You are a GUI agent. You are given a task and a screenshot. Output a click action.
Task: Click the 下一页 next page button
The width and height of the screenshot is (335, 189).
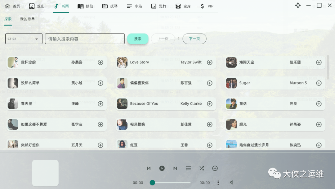(194, 39)
